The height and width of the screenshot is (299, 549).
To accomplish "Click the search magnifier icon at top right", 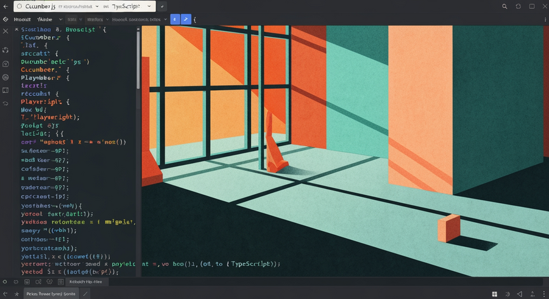I will pyautogui.click(x=505, y=6).
